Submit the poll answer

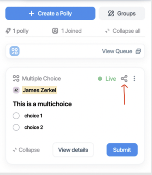point(122,150)
